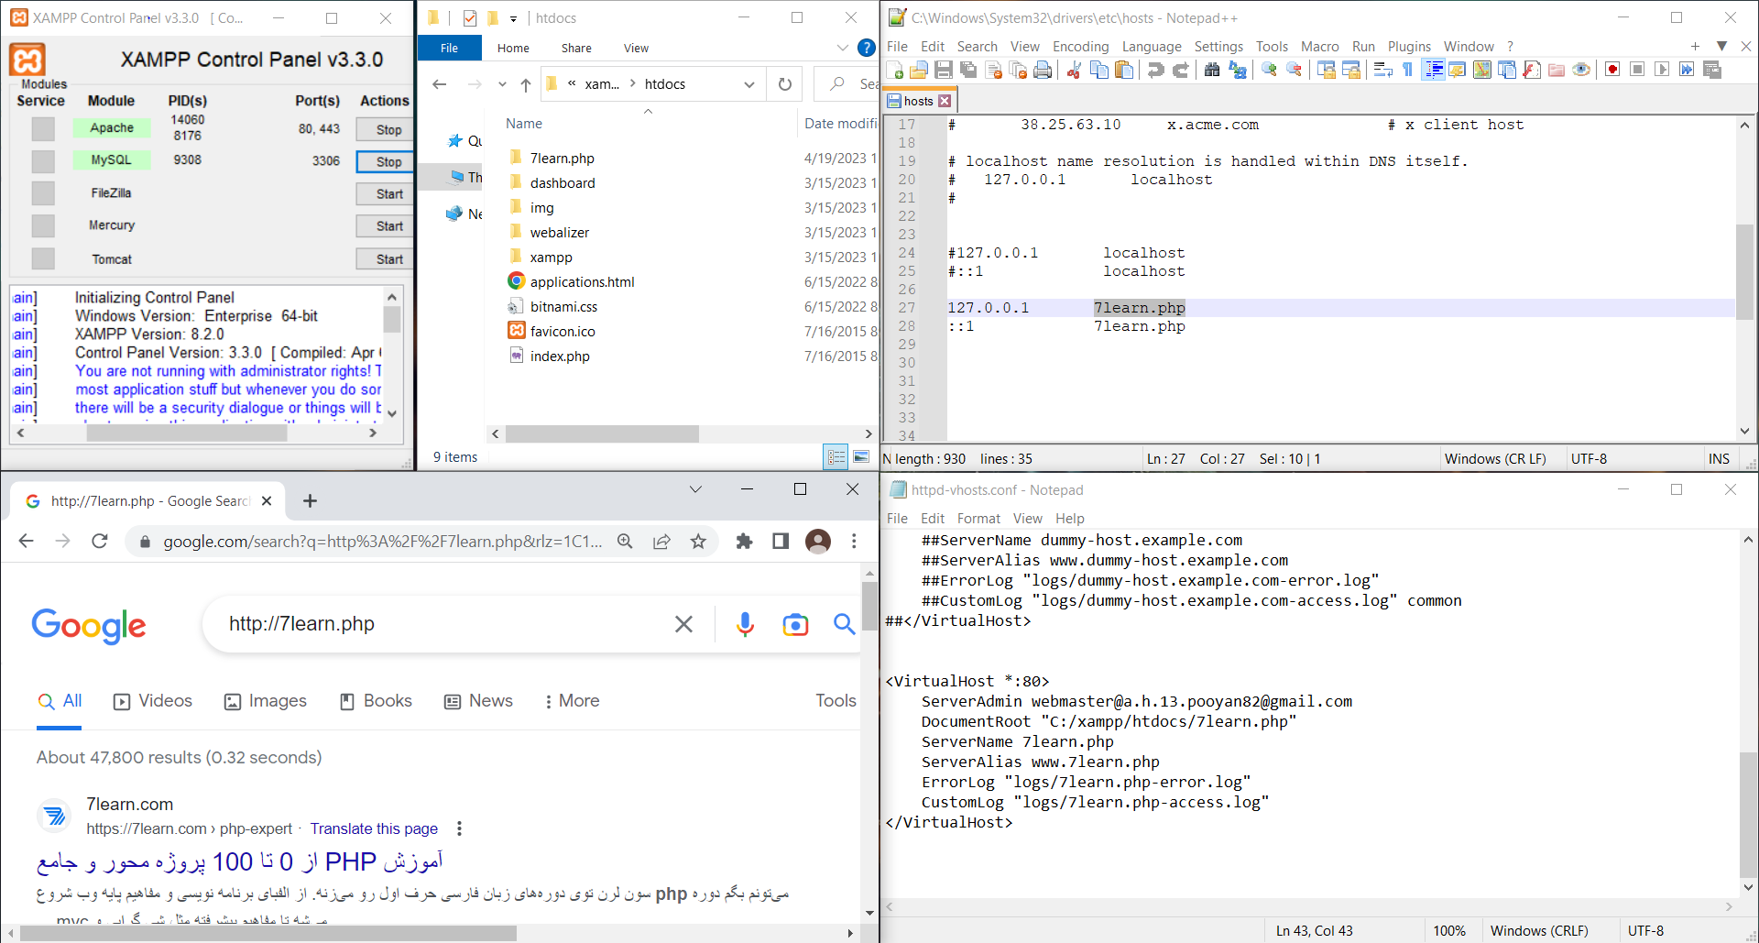Image resolution: width=1759 pixels, height=943 pixels.
Task: Undo last edit in Notepad++
Action: 1156,70
